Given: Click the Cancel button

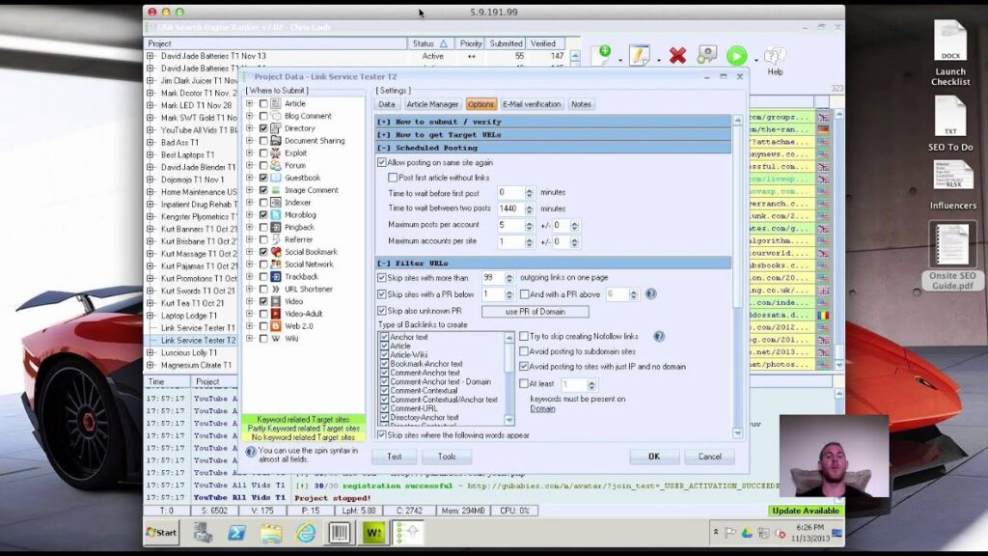Looking at the screenshot, I should coord(709,457).
